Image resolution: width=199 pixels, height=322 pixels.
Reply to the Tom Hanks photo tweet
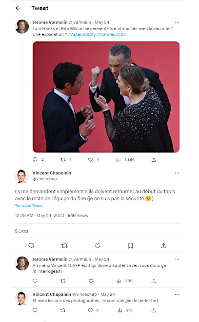(35, 160)
